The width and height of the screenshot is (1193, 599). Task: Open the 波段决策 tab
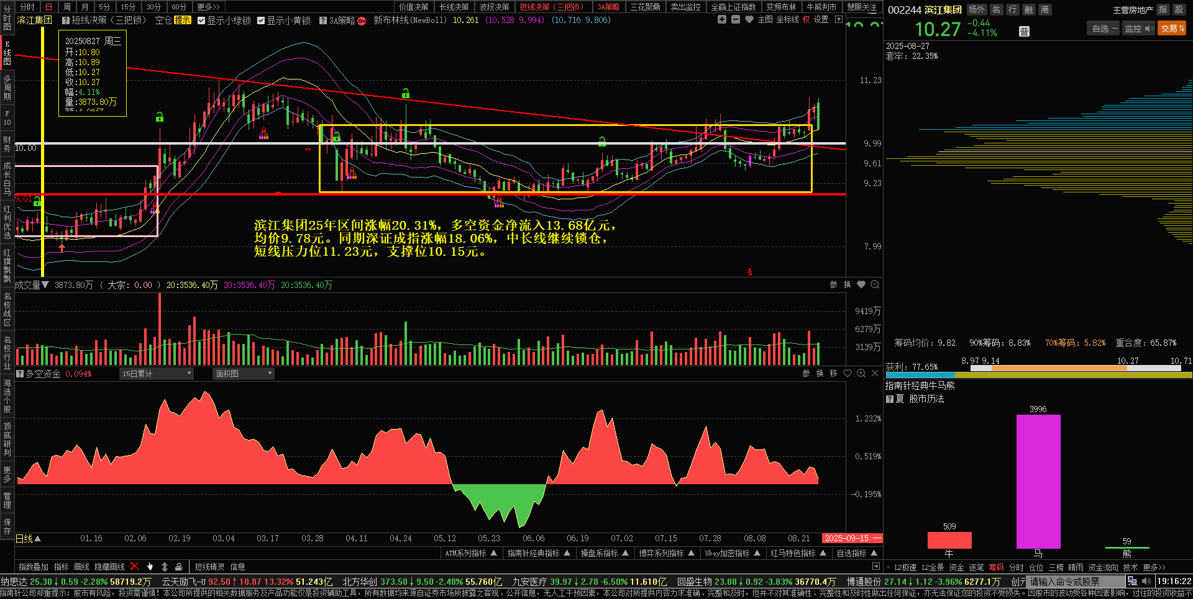click(494, 7)
